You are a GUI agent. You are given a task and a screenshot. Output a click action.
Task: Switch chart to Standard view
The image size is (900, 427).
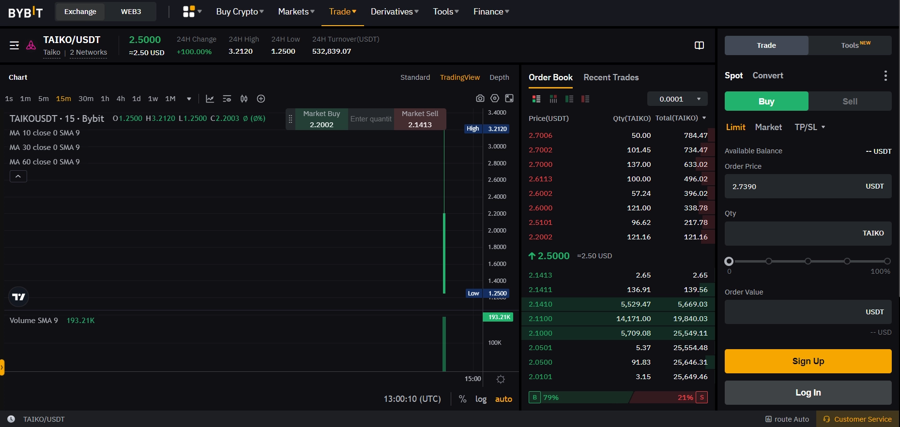(x=415, y=77)
